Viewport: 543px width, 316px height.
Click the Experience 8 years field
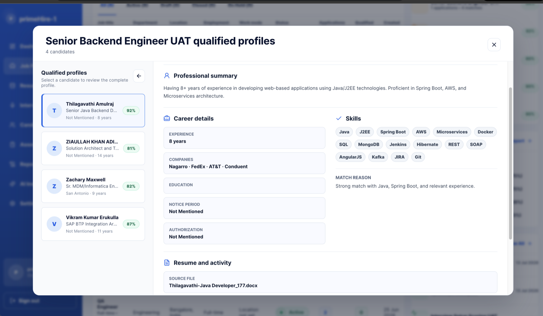click(244, 138)
